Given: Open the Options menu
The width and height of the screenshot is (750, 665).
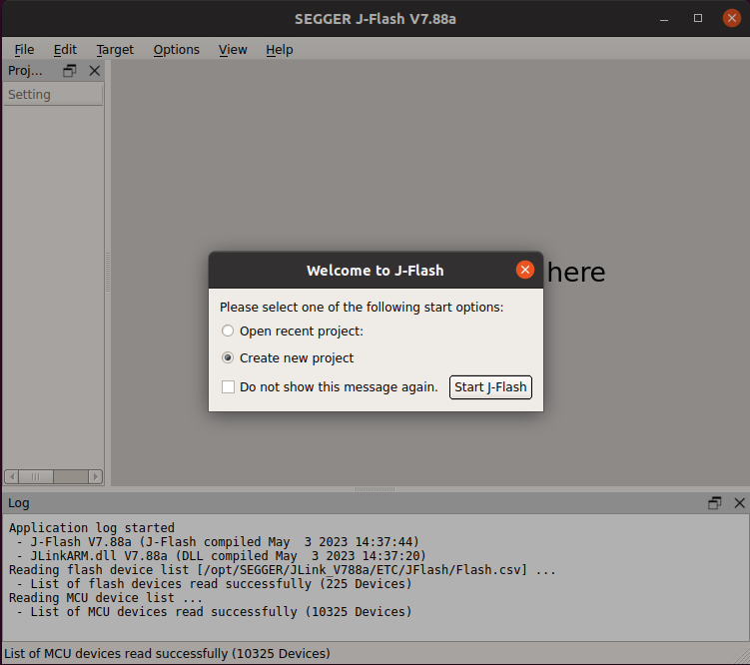Looking at the screenshot, I should point(176,50).
